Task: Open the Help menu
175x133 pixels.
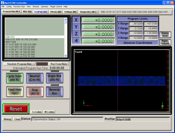Action: [x=65, y=7]
